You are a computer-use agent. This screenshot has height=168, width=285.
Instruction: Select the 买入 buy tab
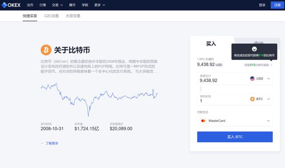click(211, 44)
